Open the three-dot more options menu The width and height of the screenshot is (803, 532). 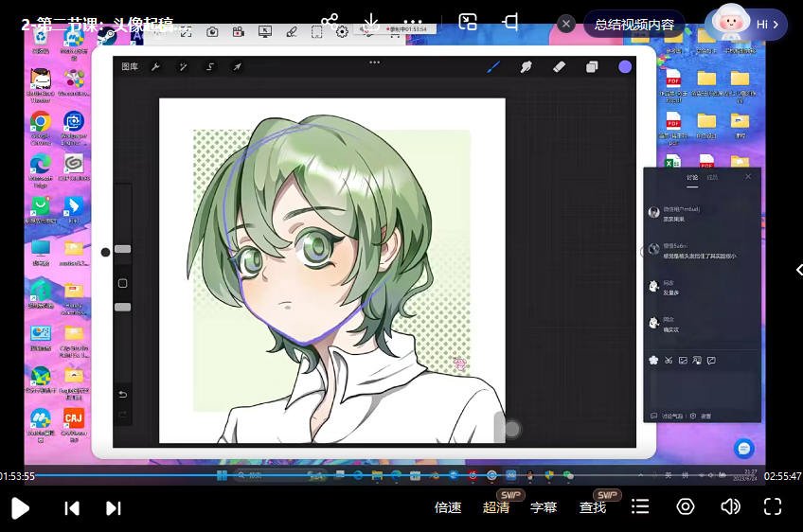coord(413,22)
